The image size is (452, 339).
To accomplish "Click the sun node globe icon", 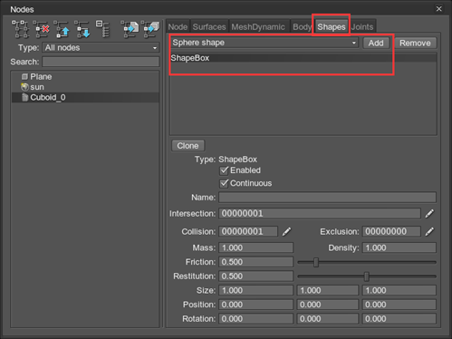I will coord(24,87).
